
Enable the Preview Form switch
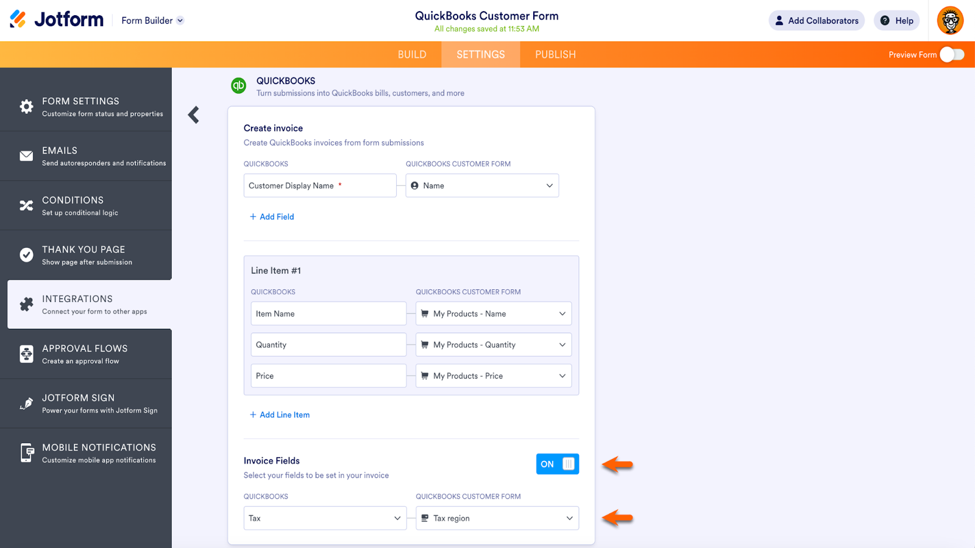tap(952, 55)
